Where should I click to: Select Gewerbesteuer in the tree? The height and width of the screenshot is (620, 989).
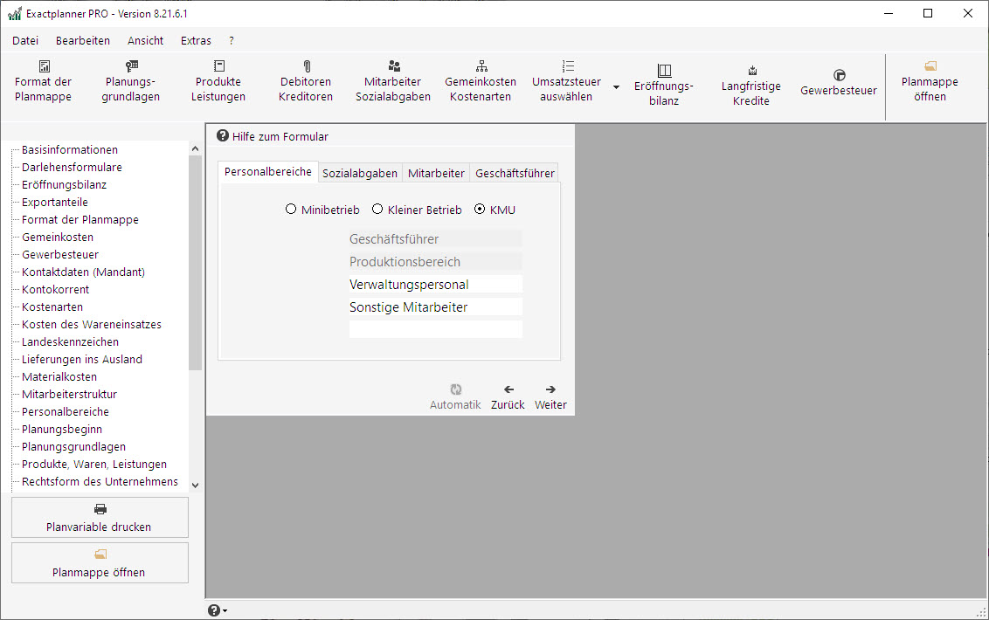tap(60, 254)
